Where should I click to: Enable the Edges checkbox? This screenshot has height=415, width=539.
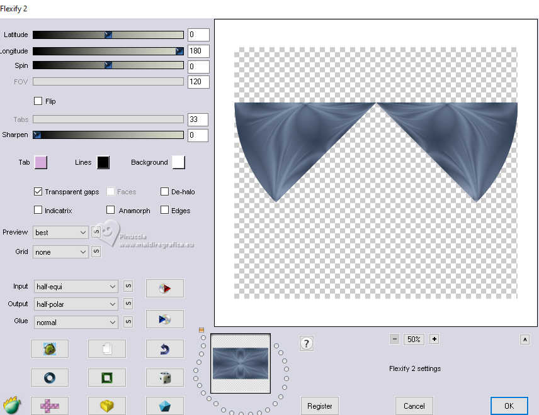pyautogui.click(x=164, y=210)
